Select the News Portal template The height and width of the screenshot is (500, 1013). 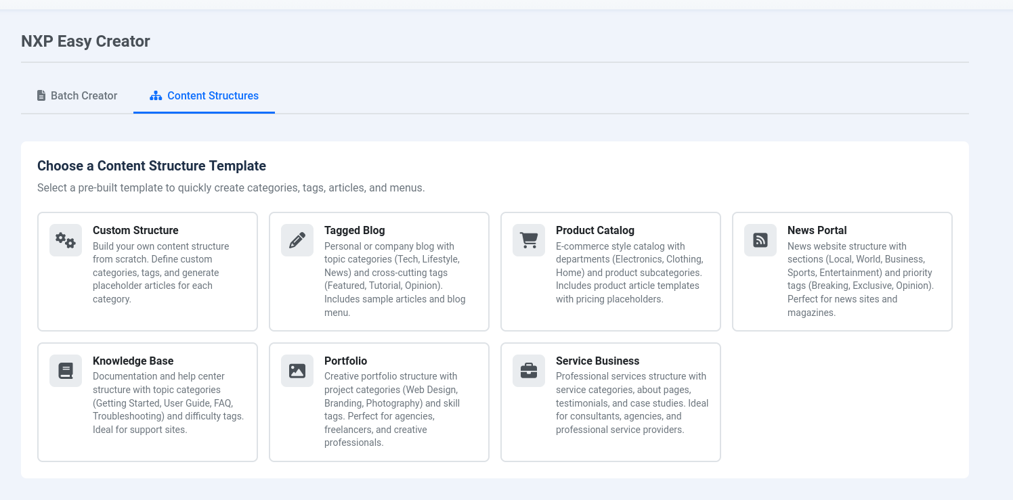coord(842,271)
